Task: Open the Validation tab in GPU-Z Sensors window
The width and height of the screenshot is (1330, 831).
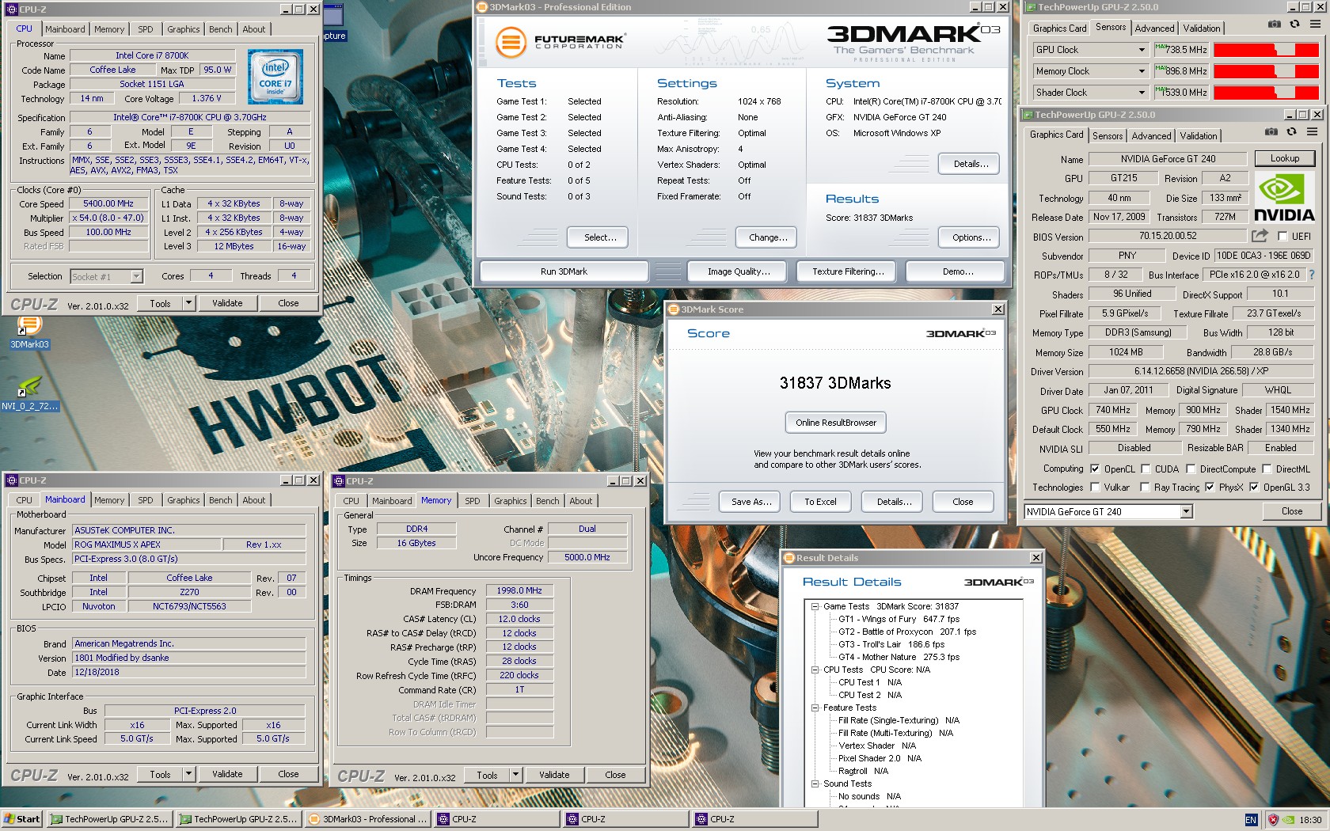Action: [1202, 28]
